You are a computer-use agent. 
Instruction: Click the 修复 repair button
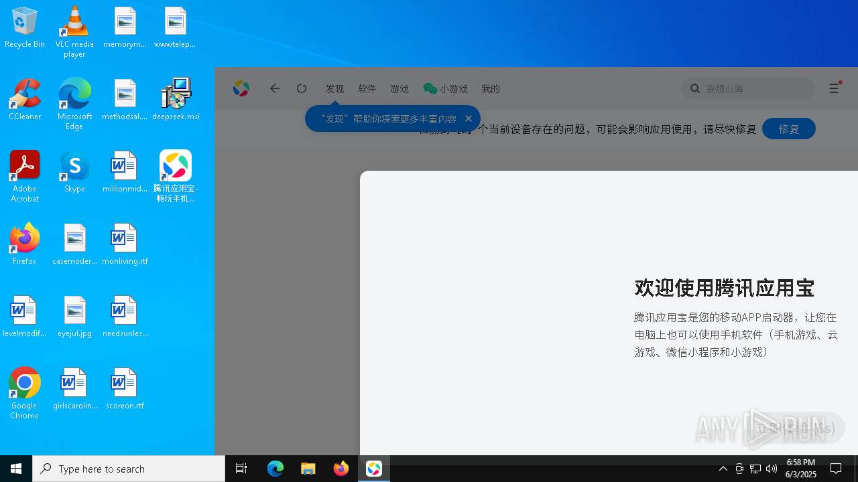click(789, 129)
